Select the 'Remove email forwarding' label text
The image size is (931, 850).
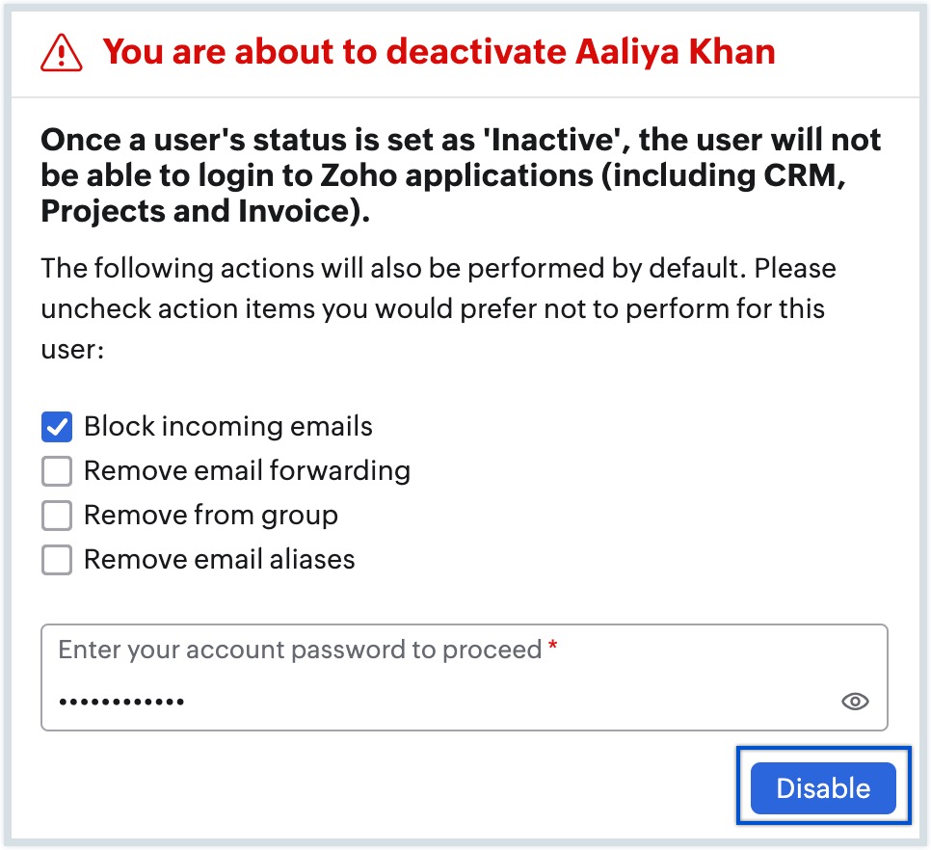click(x=247, y=470)
